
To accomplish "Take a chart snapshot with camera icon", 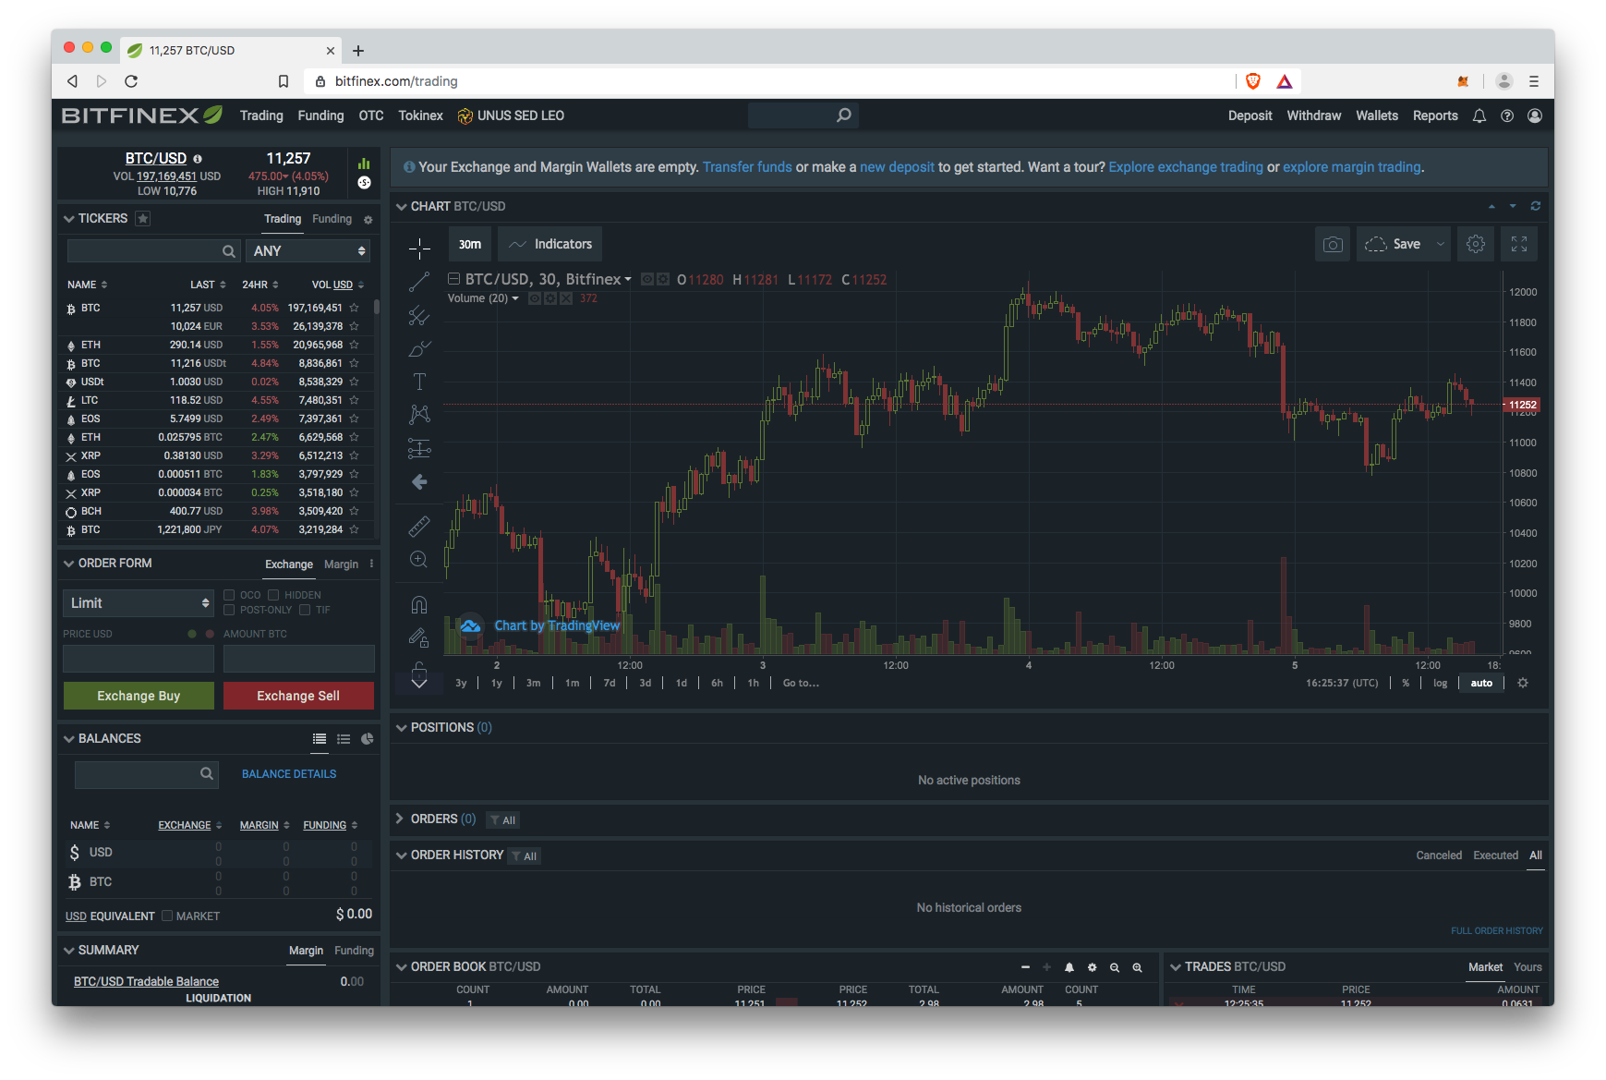I will pos(1333,244).
